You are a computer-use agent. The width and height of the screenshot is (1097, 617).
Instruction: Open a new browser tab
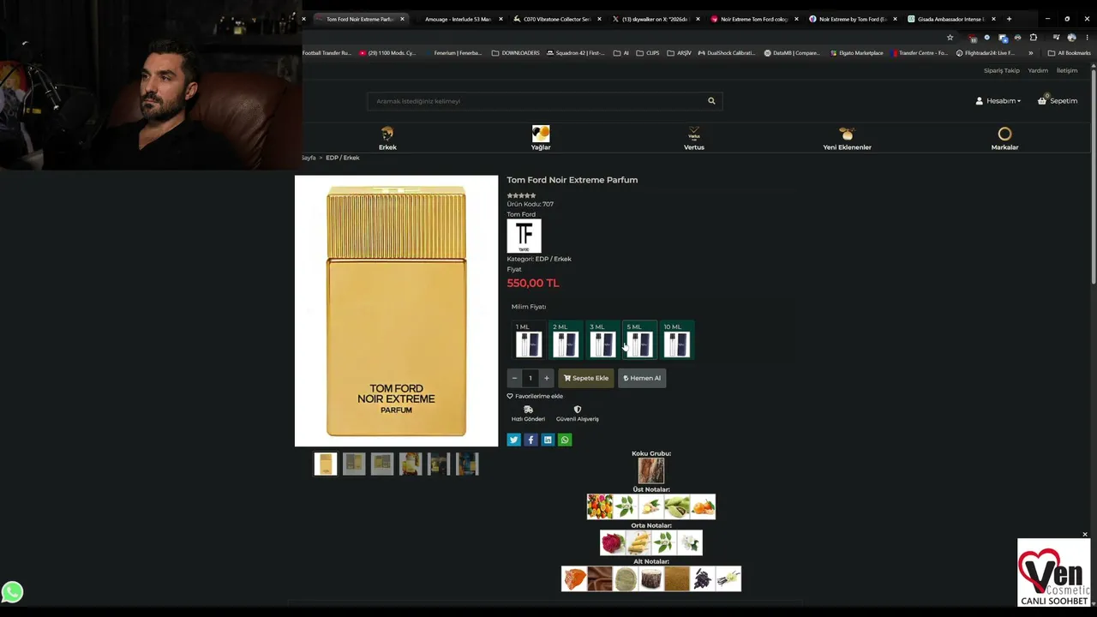pos(1009,19)
